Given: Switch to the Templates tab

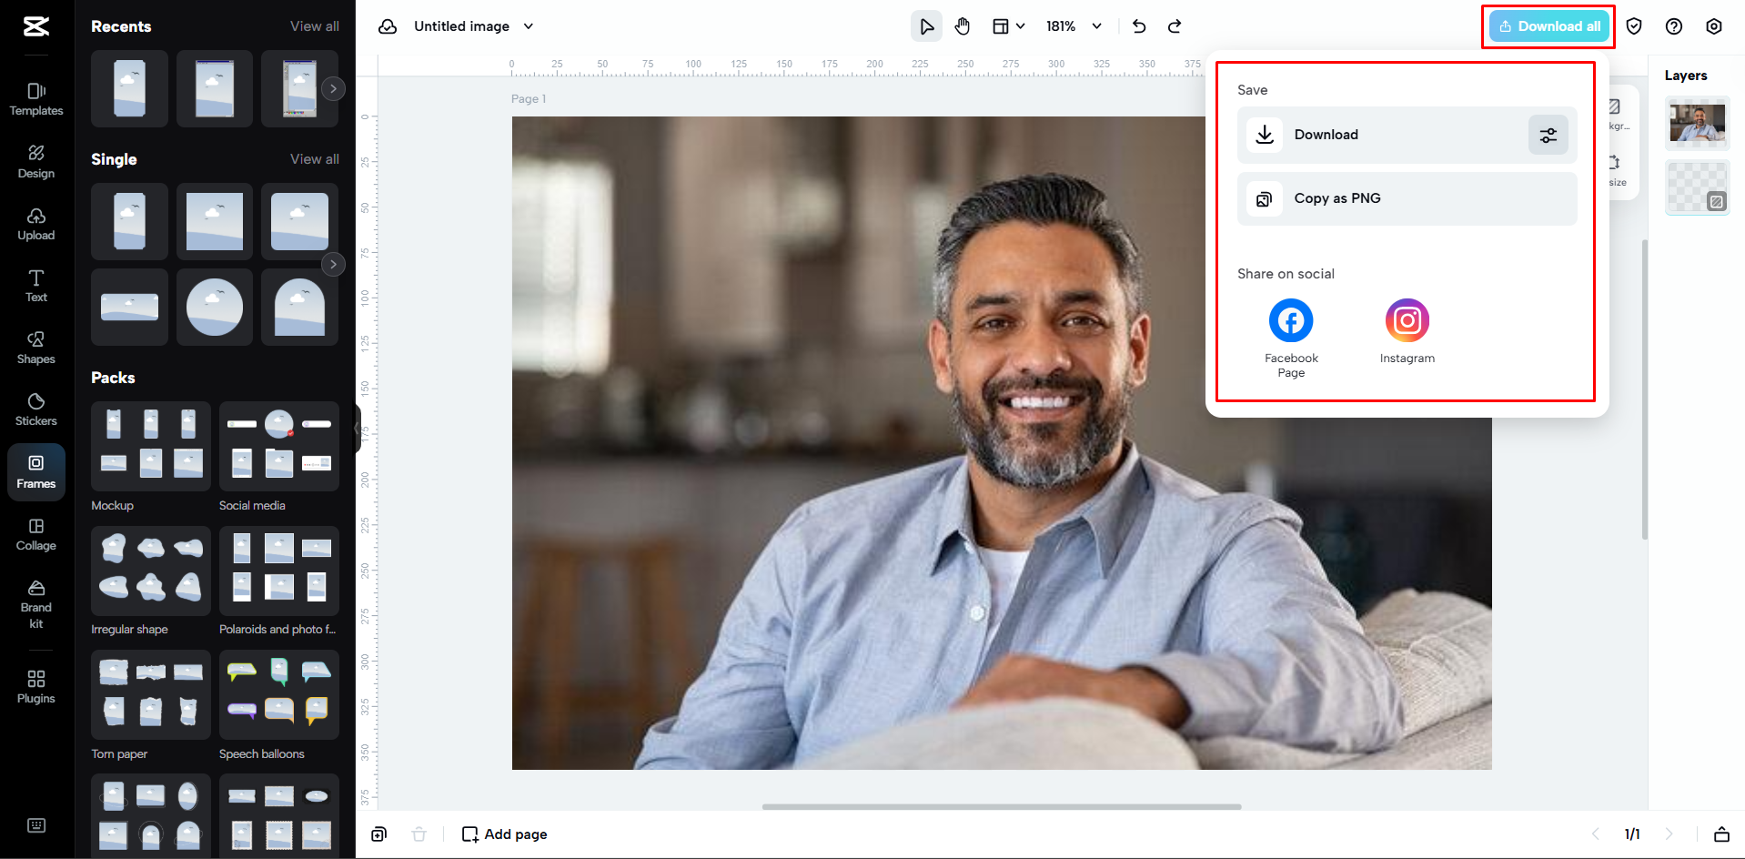Looking at the screenshot, I should coord(35,99).
